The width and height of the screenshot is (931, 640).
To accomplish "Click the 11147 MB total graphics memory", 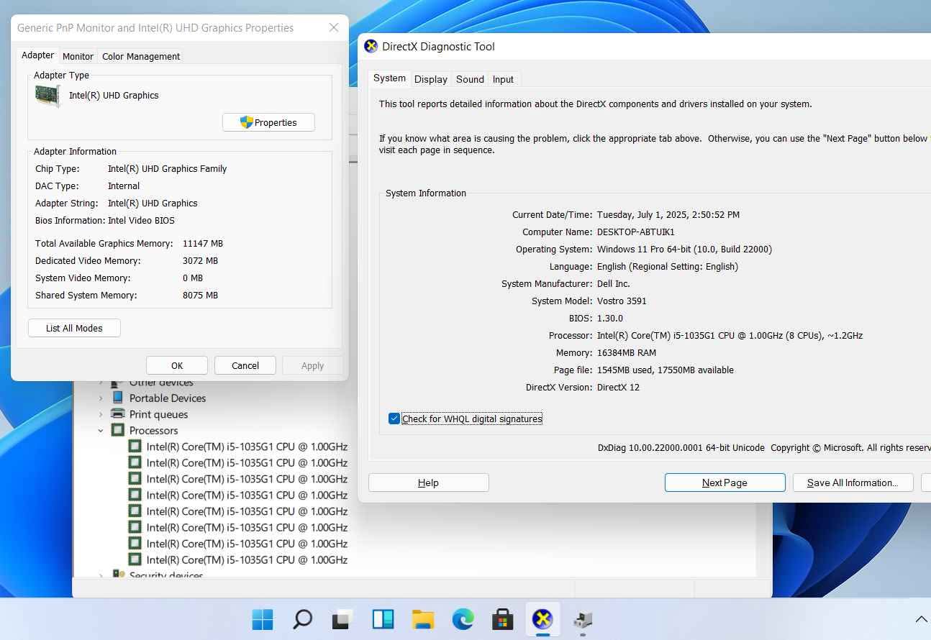I will click(203, 244).
